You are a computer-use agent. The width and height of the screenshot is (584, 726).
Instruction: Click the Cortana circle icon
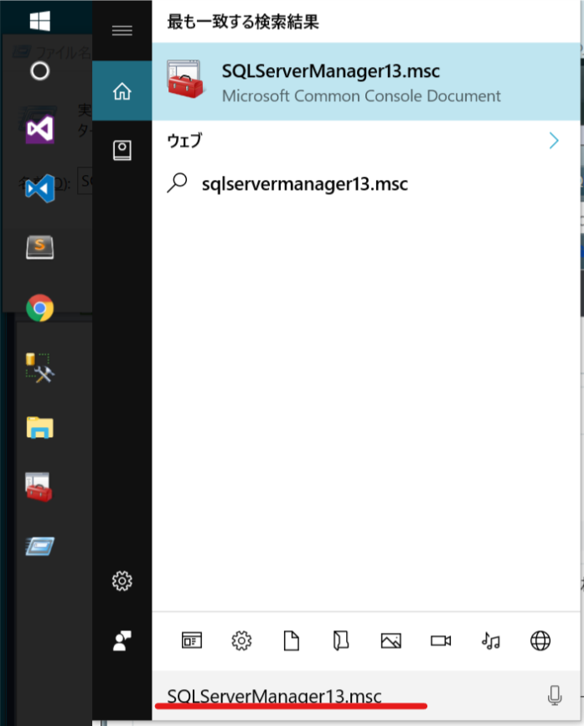click(x=40, y=71)
